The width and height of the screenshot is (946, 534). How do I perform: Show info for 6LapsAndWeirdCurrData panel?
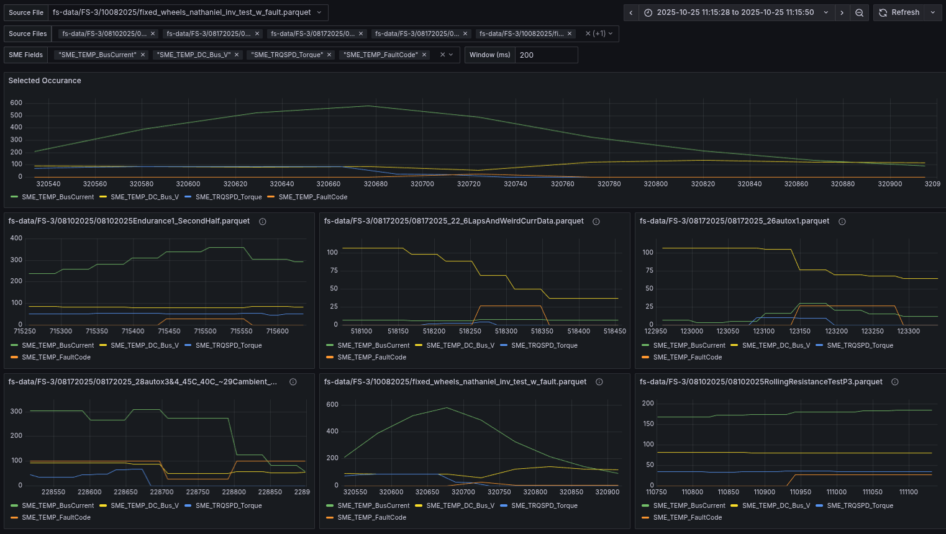click(x=596, y=222)
